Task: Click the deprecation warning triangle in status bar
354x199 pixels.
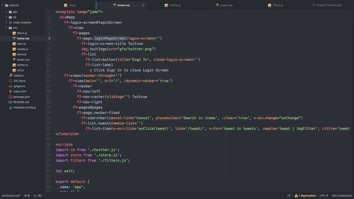Action: click(x=296, y=195)
